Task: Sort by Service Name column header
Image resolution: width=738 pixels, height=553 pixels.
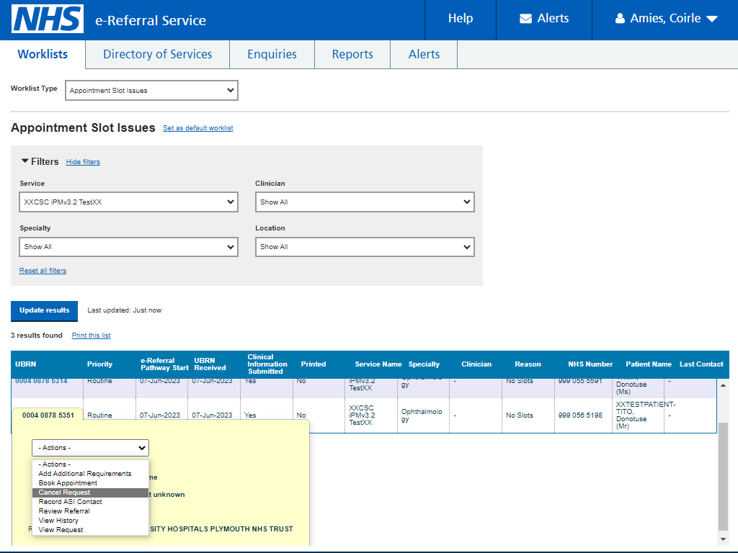Action: [x=378, y=364]
